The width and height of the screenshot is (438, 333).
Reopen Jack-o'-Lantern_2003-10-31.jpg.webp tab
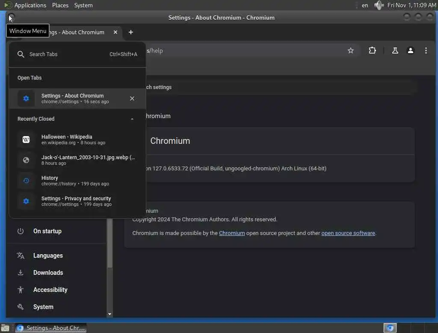coord(77,160)
